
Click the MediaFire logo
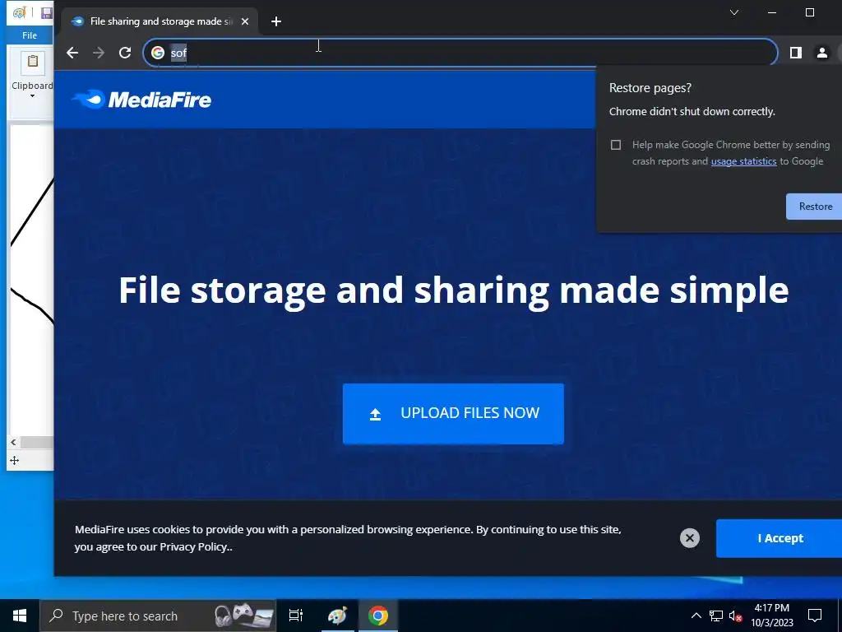[141, 100]
